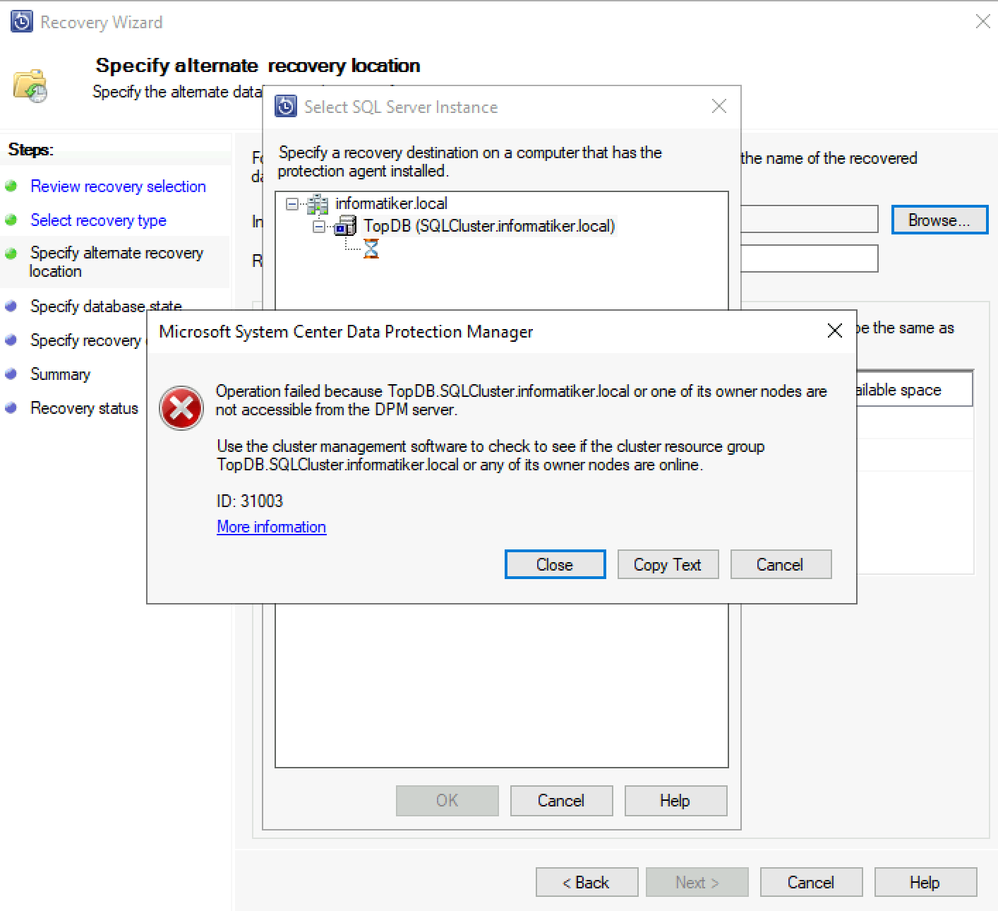Screen dimensions: 998x911
Task: Click the error ID: 31003 text
Action: (x=250, y=501)
